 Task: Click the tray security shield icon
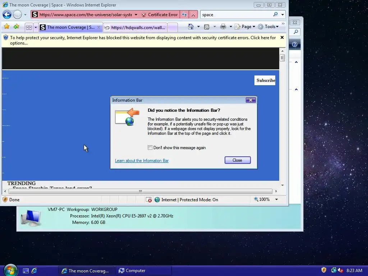[324, 270]
